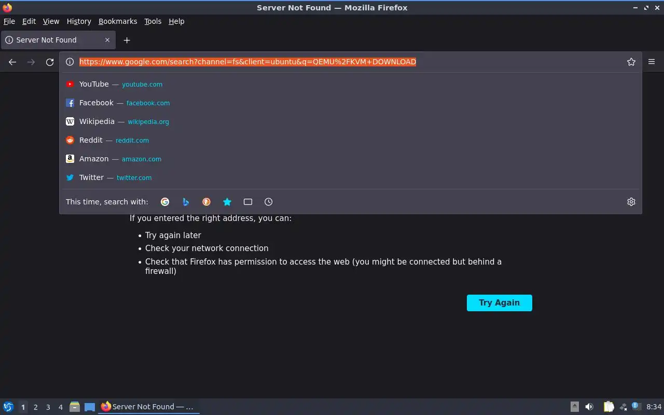Search bookmarks using the star shortcut
The height and width of the screenshot is (415, 664).
pos(227,202)
